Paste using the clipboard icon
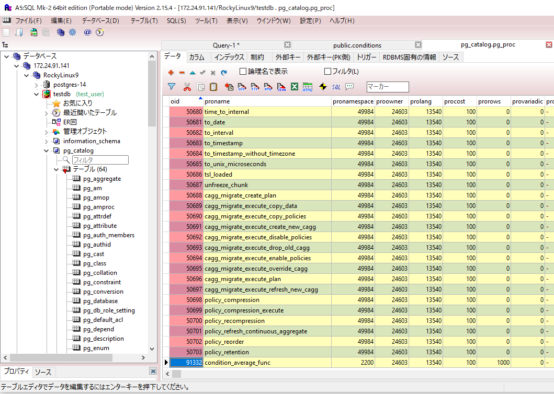This screenshot has height=394, width=554. (213, 87)
